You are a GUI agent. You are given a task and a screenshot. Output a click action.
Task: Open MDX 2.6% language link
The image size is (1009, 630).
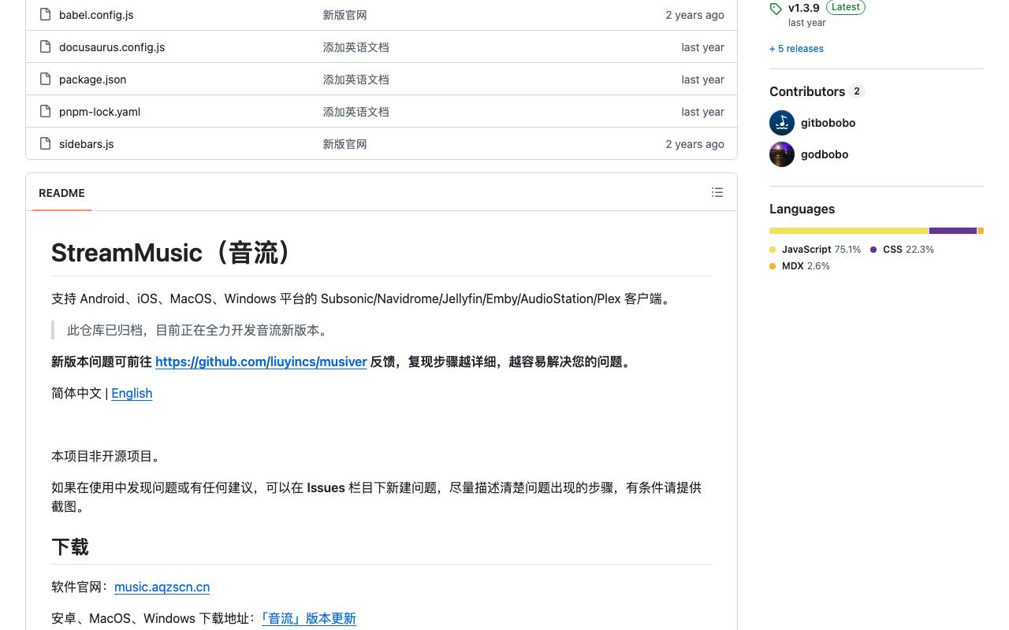[799, 266]
